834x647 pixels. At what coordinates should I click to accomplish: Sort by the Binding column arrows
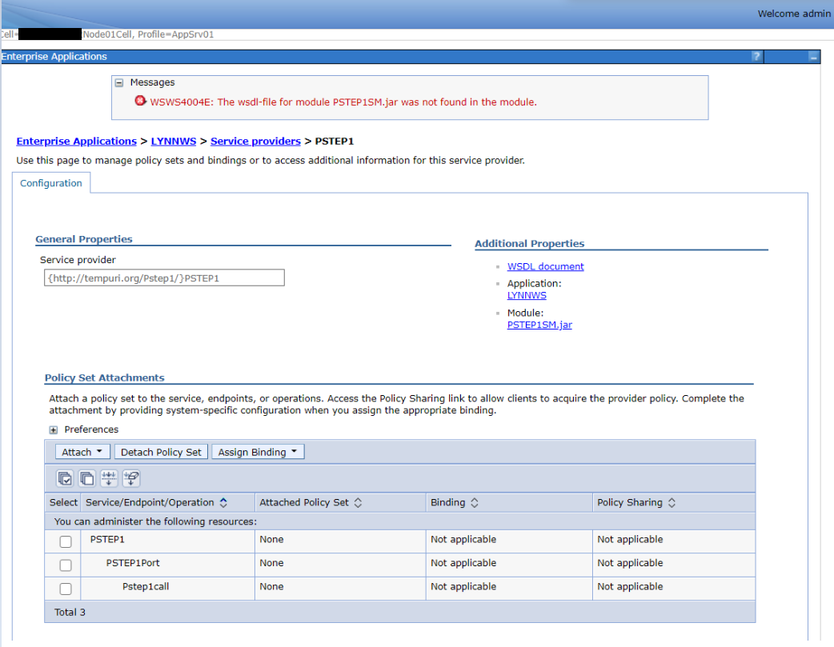click(x=474, y=503)
